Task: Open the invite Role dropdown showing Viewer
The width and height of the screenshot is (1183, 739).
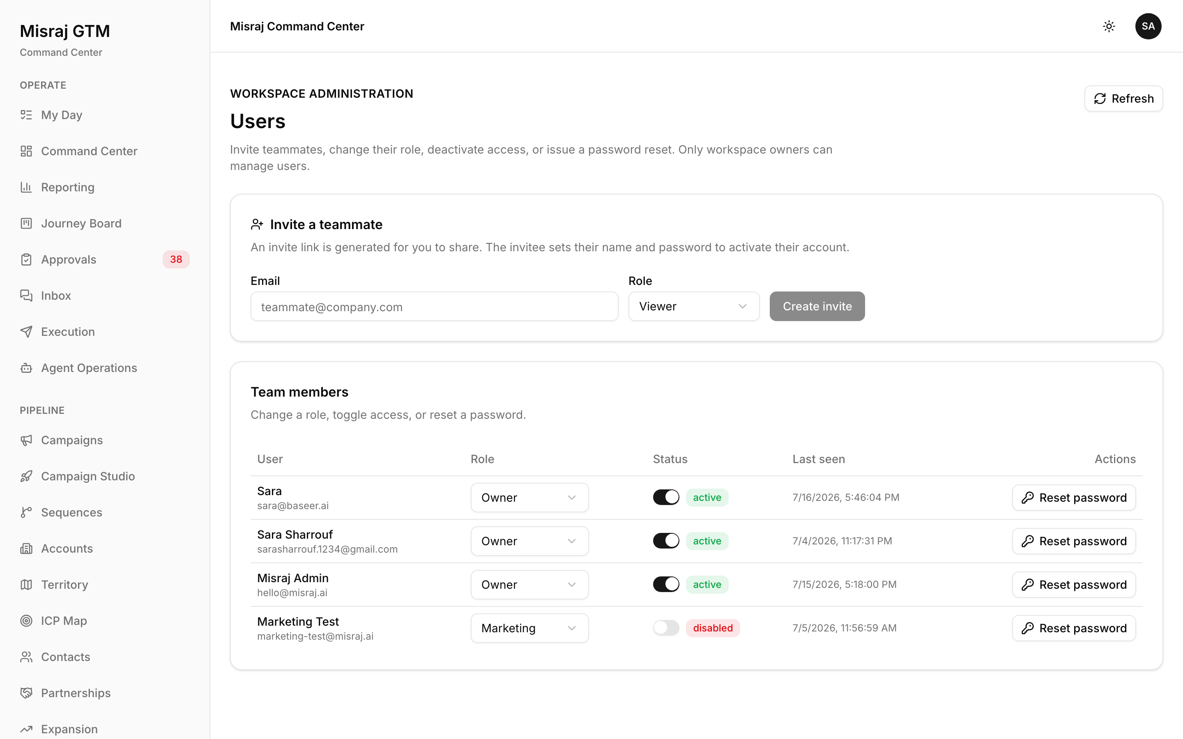Action: point(694,306)
